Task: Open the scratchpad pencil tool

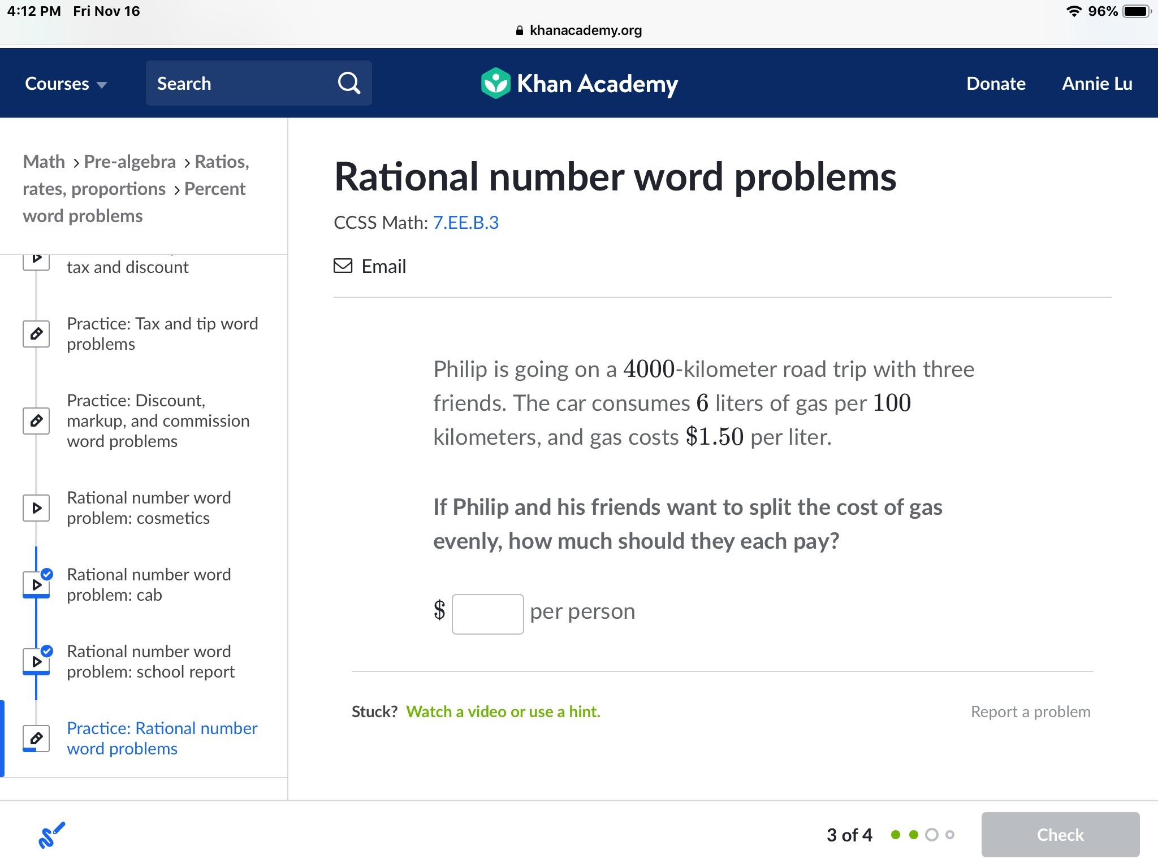Action: point(51,835)
